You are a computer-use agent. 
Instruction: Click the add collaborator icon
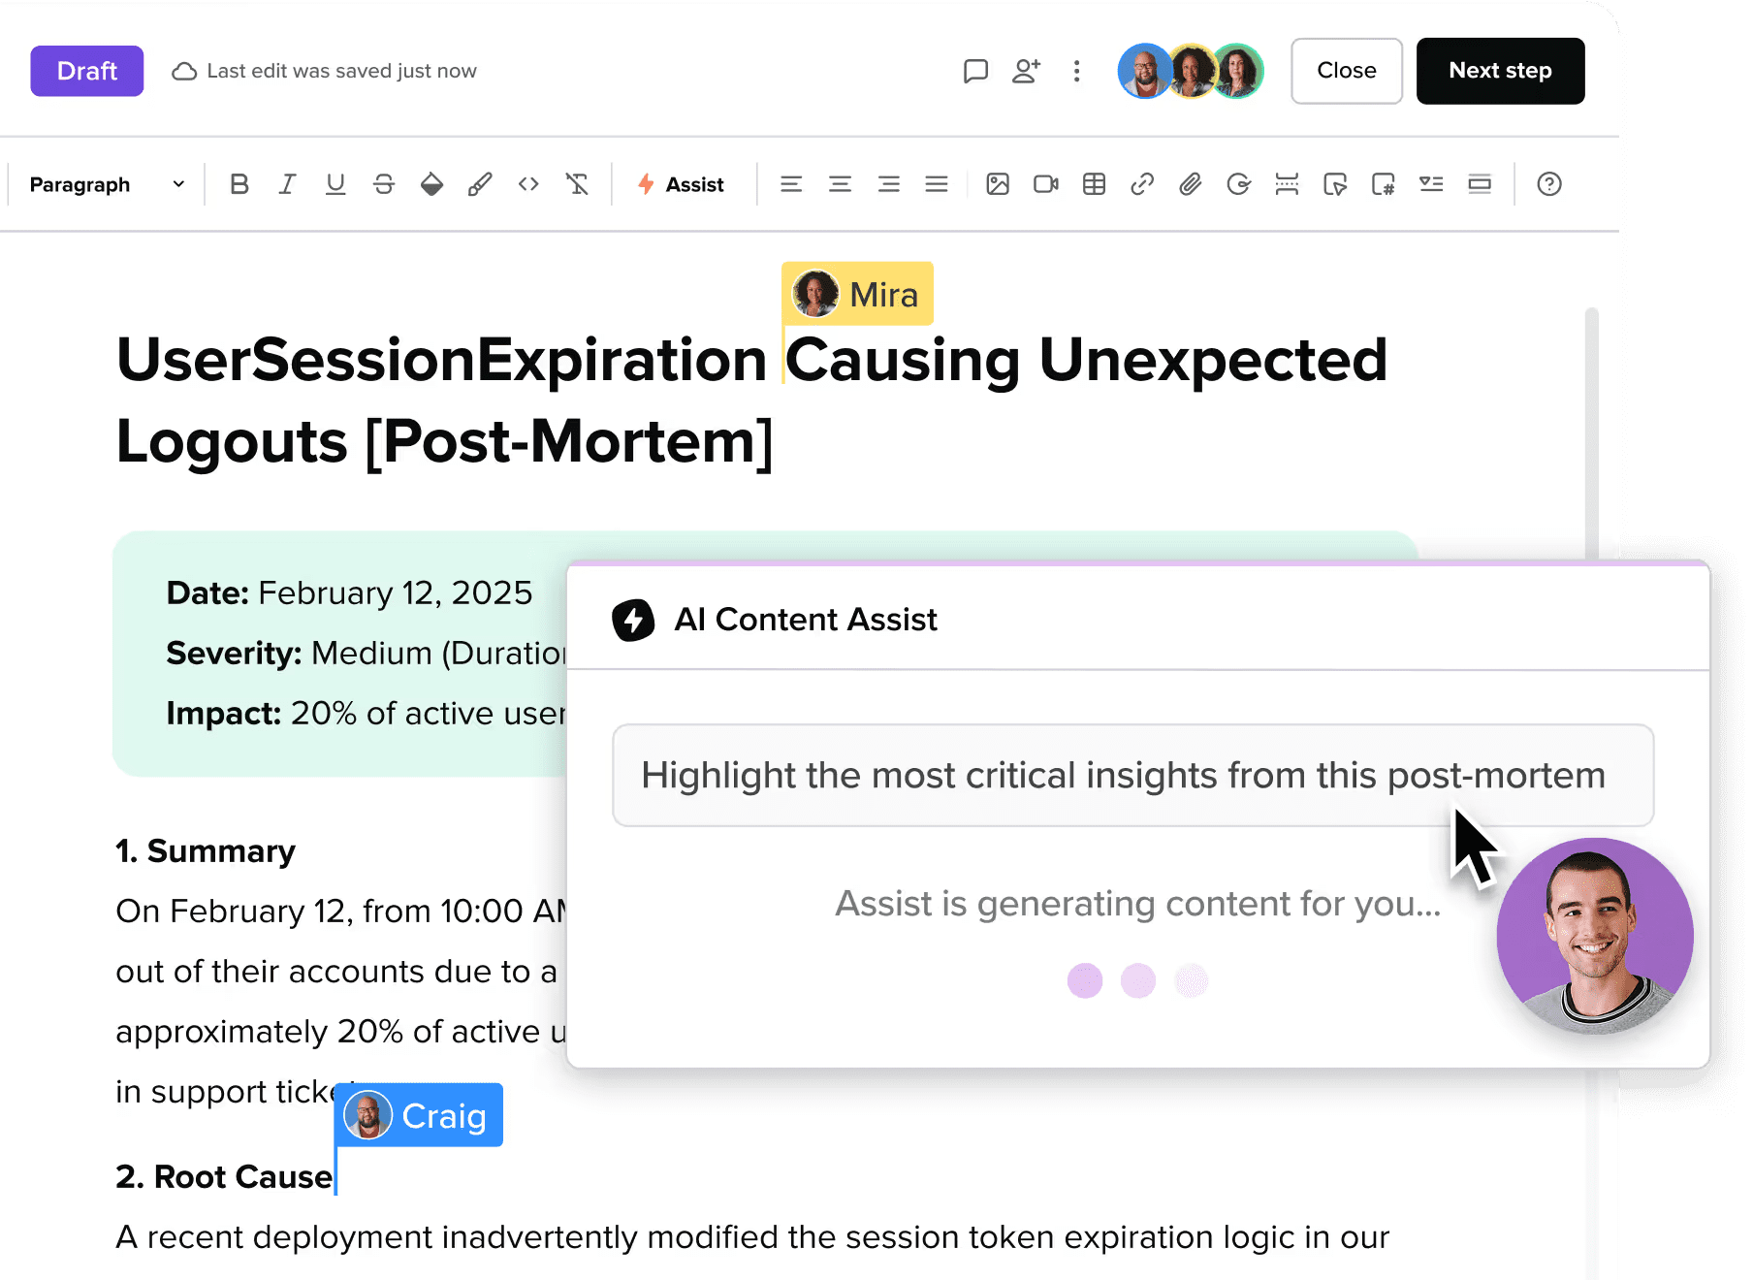click(x=1026, y=71)
